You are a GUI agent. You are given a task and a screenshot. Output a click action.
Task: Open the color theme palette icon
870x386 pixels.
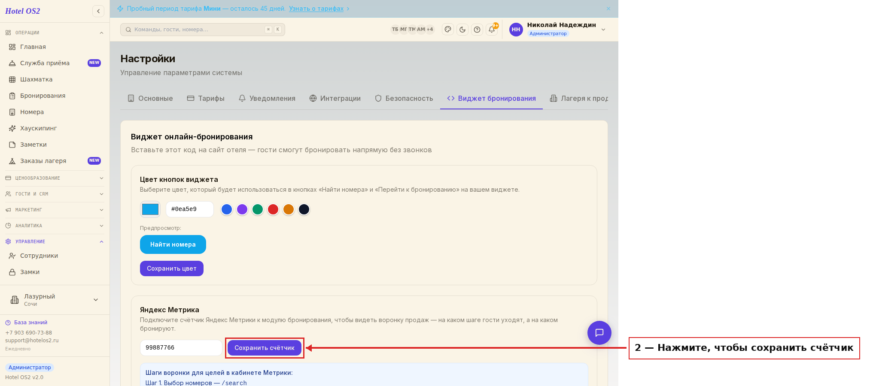click(x=448, y=30)
